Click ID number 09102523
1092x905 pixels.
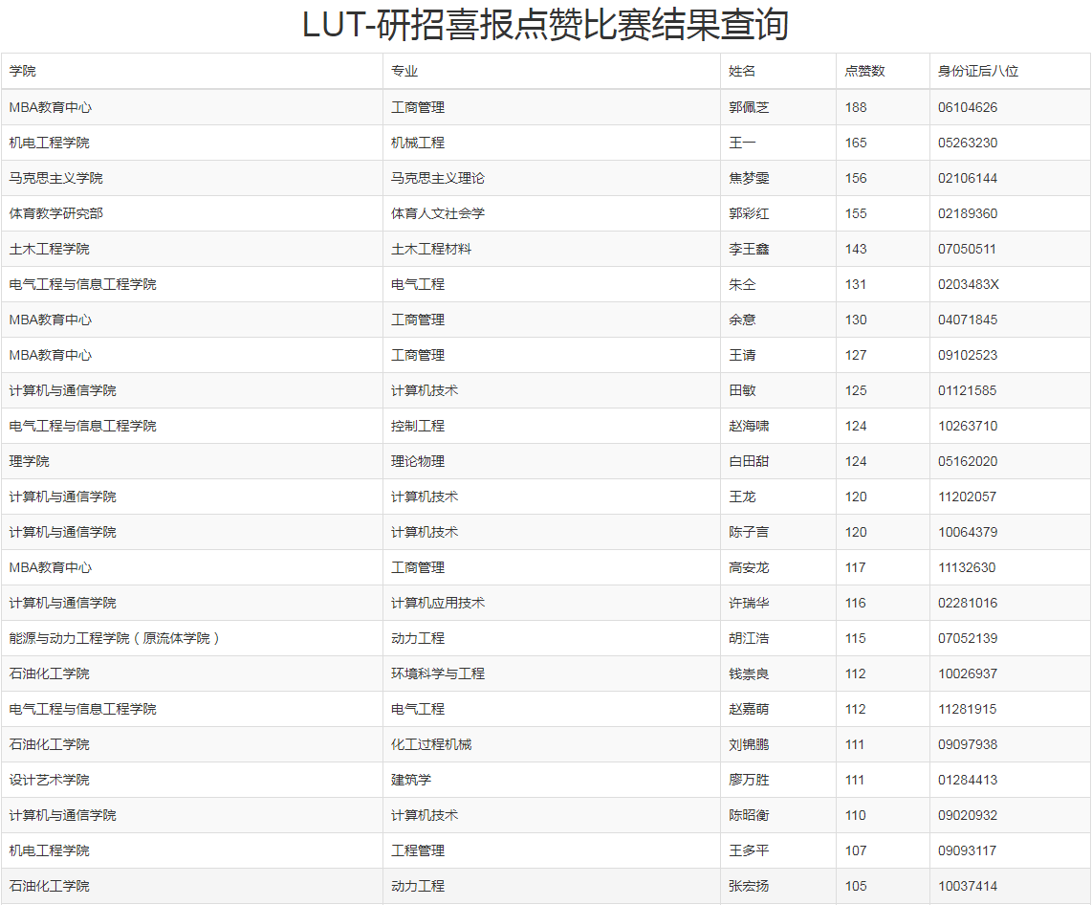(968, 356)
